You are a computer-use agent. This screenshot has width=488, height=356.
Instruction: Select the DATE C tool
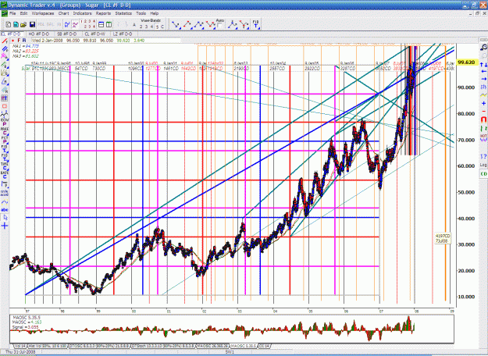click(x=5, y=176)
